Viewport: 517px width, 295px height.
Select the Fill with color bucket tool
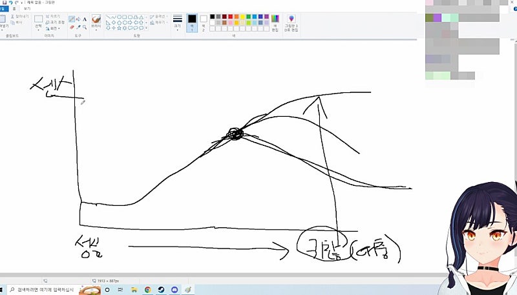(x=78, y=19)
